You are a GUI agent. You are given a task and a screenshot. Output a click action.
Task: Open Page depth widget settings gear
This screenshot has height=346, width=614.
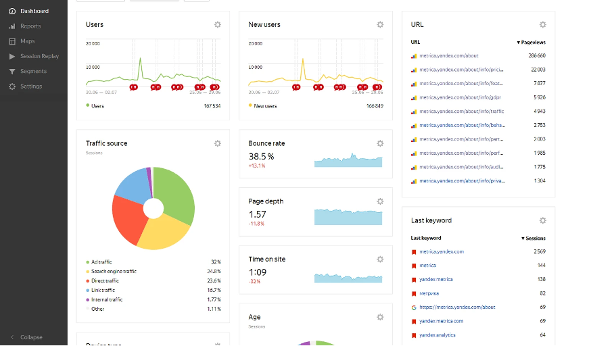(380, 201)
